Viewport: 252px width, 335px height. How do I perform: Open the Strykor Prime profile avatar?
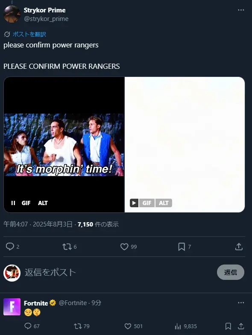click(x=12, y=14)
